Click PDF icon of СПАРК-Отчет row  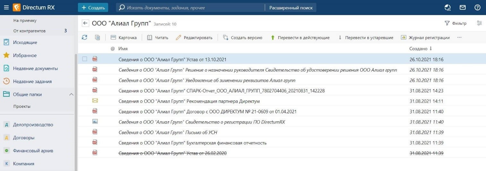pos(95,90)
